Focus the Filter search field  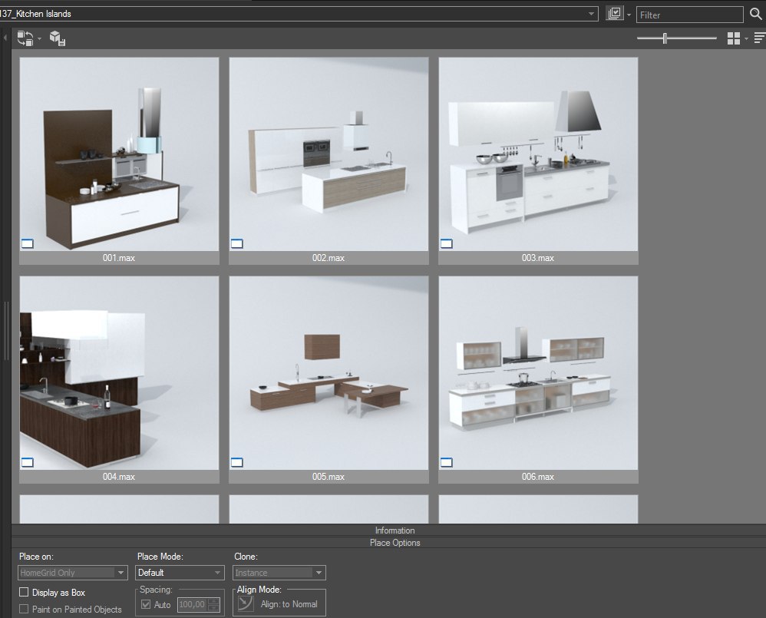point(689,15)
